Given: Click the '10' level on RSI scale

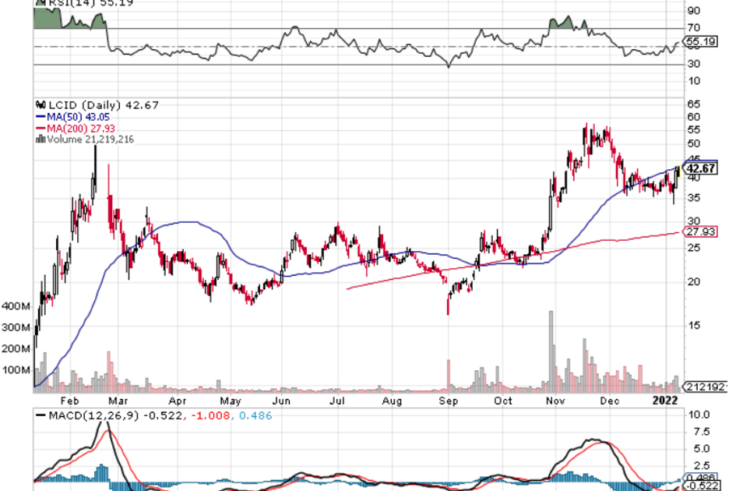Looking at the screenshot, I should (x=694, y=82).
